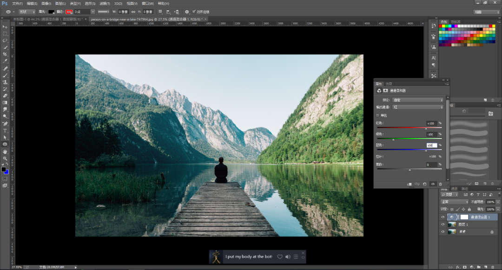Click link width and height chain icon
The image size is (502, 270).
tap(133, 12)
